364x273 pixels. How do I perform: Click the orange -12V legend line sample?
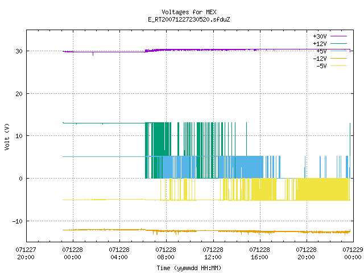click(x=339, y=58)
